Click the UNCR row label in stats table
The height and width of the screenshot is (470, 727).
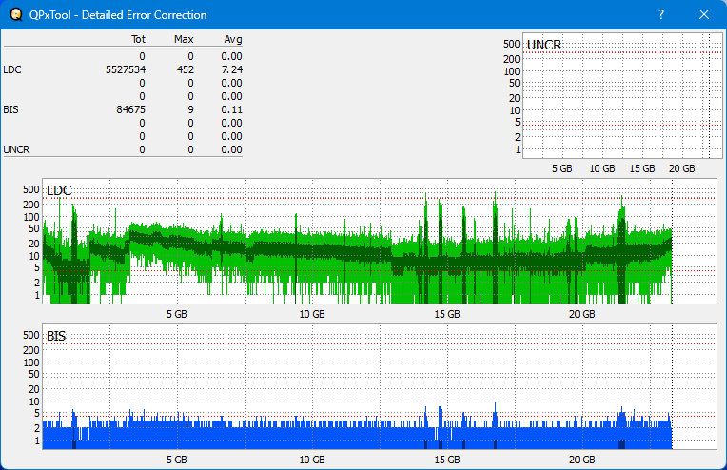(16, 149)
